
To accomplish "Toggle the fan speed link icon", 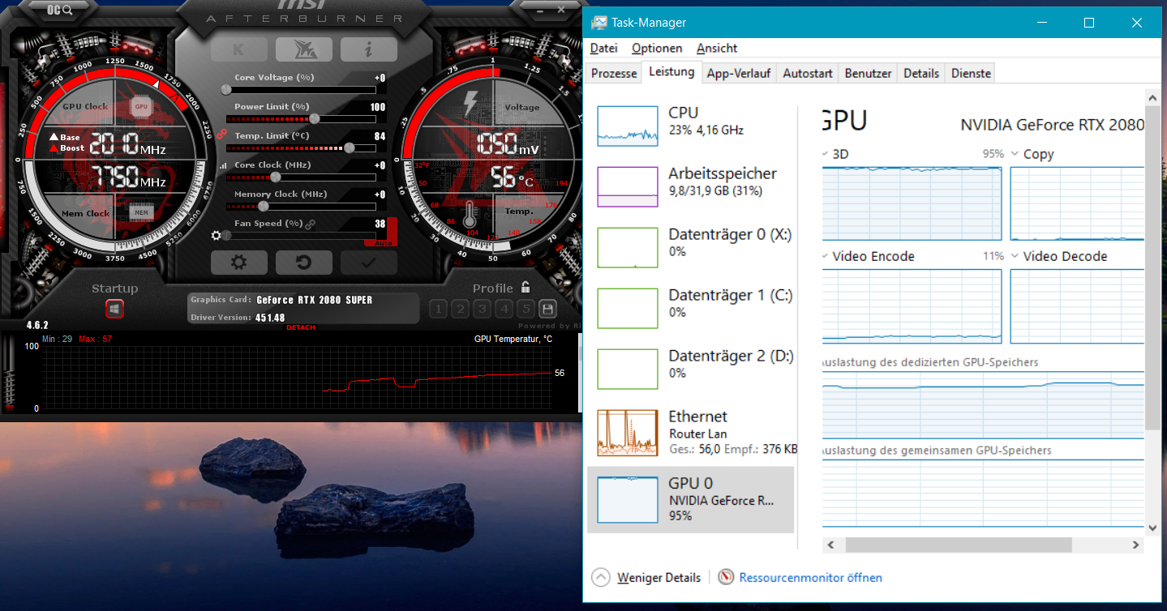I will pyautogui.click(x=310, y=224).
